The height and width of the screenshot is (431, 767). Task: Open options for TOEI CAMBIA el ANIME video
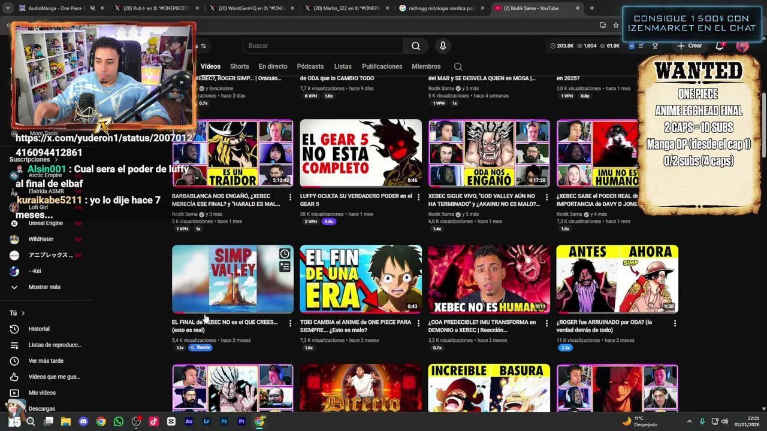pyautogui.click(x=418, y=323)
